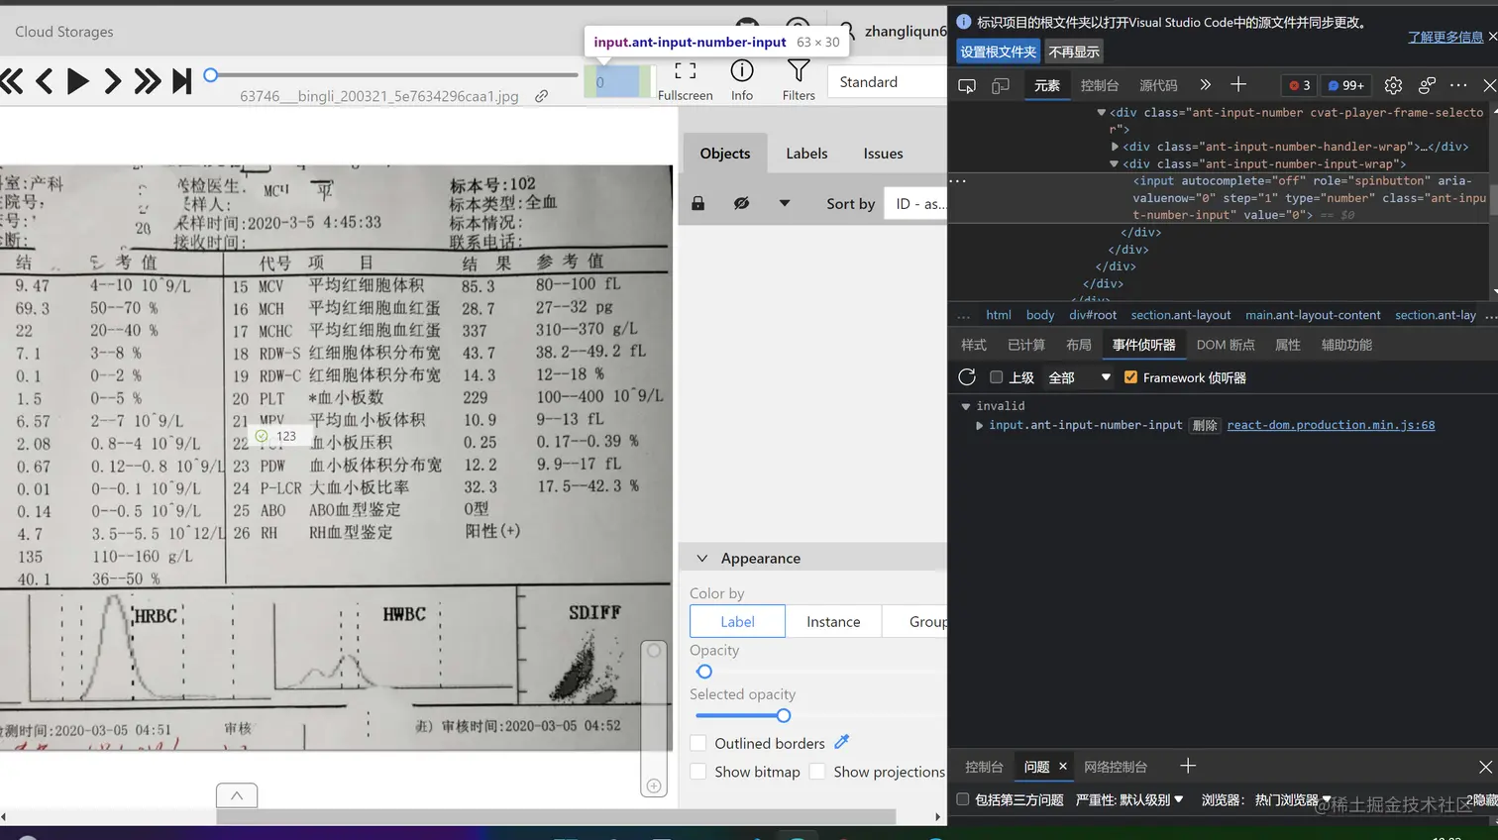This screenshot has width=1498, height=840.
Task: Lock all objects in sidebar
Action: [698, 203]
